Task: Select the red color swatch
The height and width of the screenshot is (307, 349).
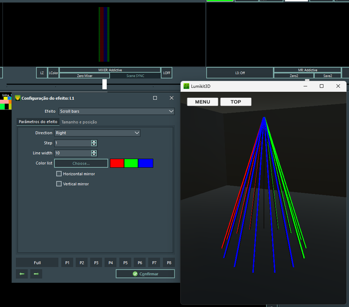Action: click(117, 163)
